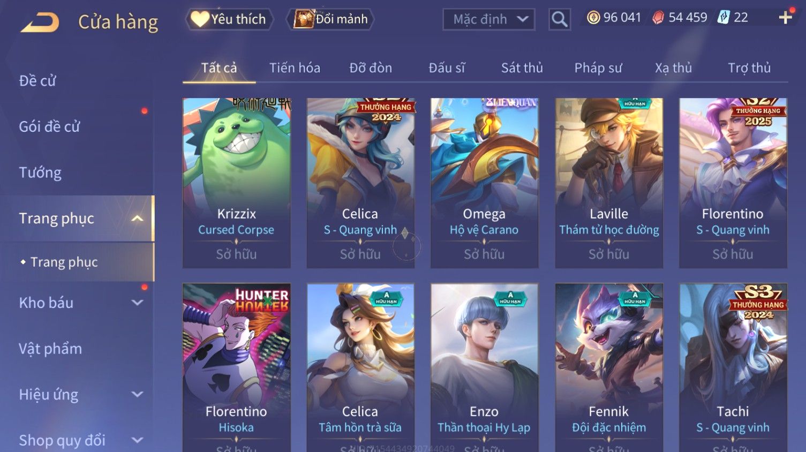Expand the Kho báu sidebar section
806x452 pixels.
coord(137,303)
